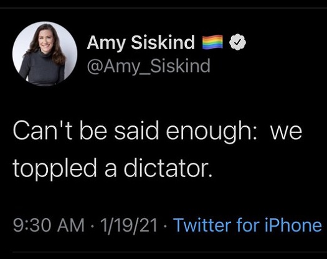Click the verified checkmark badge

pos(237,42)
